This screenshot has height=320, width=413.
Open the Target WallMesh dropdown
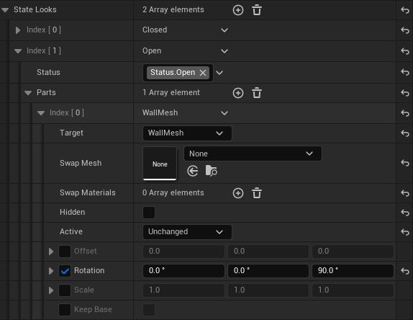187,133
